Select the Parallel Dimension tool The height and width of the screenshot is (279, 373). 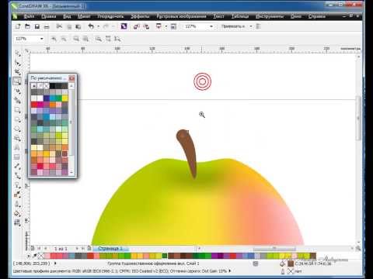17,167
